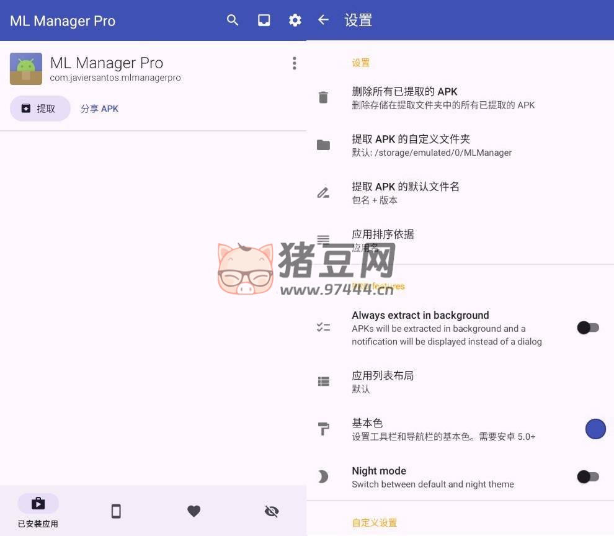
Task: Open the three-dot menu for ML Manager Pro
Action: [294, 63]
